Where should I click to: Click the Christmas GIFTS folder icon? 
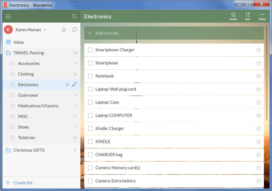tap(8, 150)
